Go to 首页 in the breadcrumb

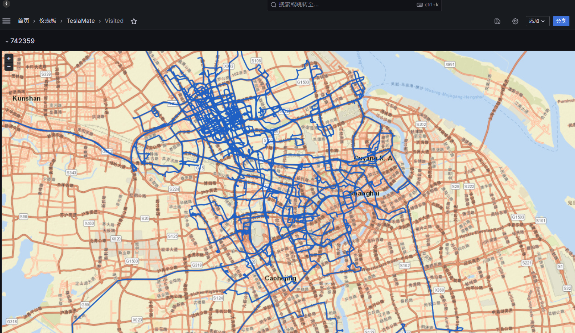(23, 21)
